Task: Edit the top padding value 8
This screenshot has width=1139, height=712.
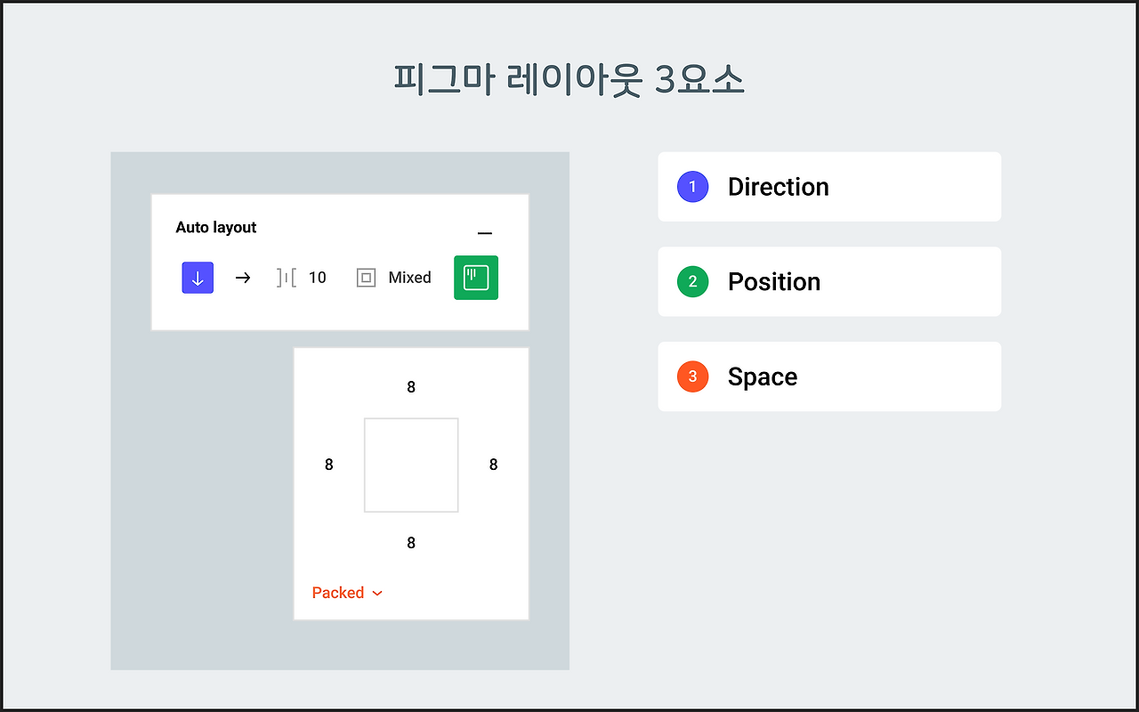Action: pos(411,387)
